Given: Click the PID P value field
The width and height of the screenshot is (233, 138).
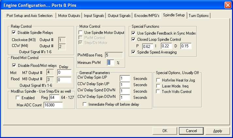Looking at the screenshot, I should [148, 46].
